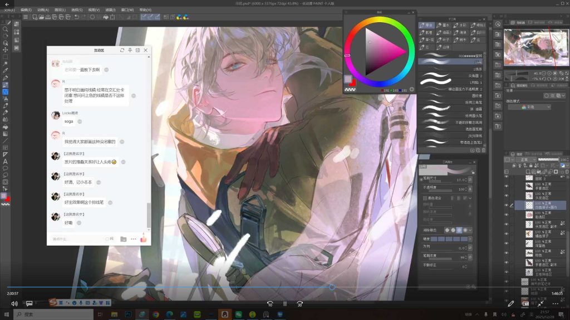Exit fullscreen with the shrink arrows icon
The height and width of the screenshot is (320, 570).
540,304
